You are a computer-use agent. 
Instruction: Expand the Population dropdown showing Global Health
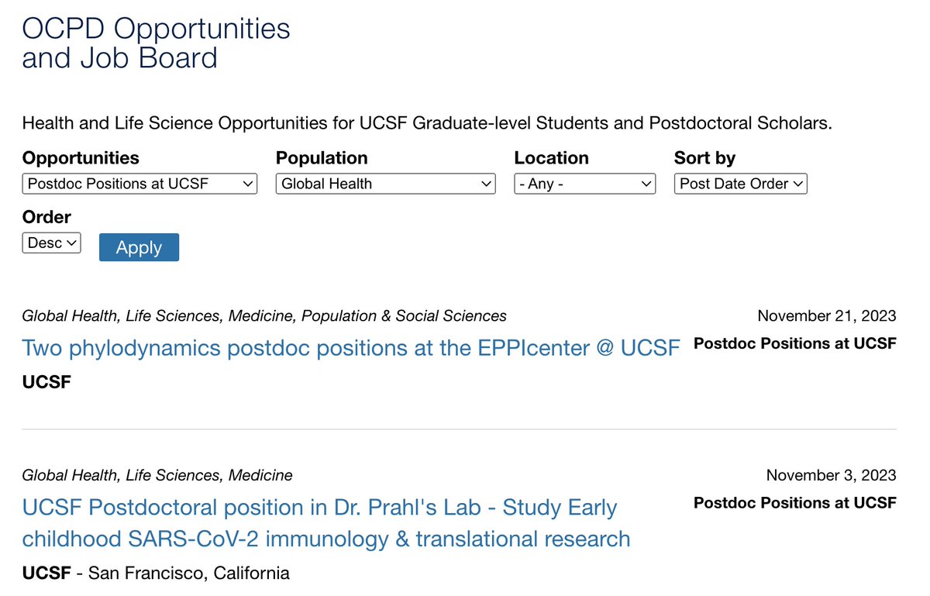click(385, 184)
